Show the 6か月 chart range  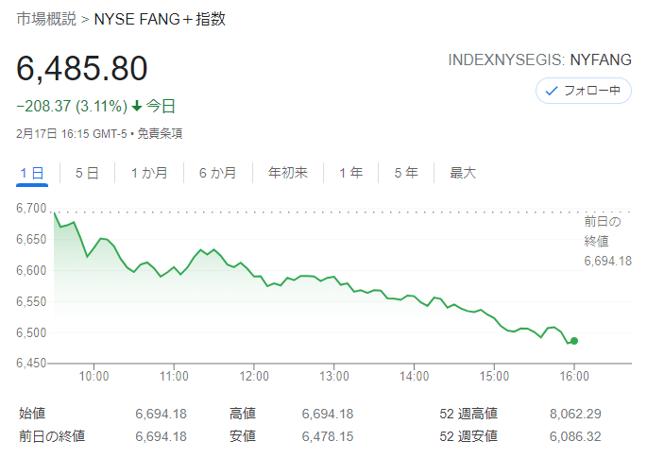[x=217, y=173]
